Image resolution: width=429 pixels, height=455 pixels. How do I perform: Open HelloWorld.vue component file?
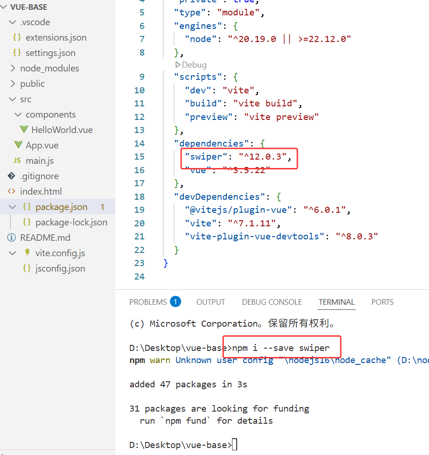click(x=62, y=130)
